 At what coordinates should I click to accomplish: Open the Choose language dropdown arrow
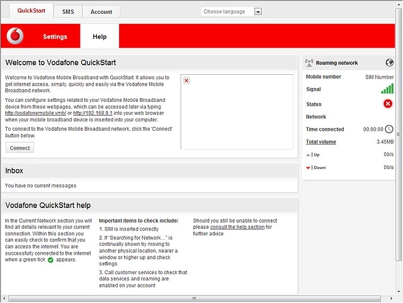(258, 11)
